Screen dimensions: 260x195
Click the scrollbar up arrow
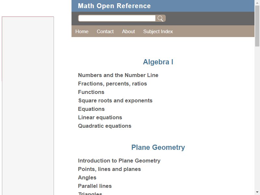coord(257,3)
